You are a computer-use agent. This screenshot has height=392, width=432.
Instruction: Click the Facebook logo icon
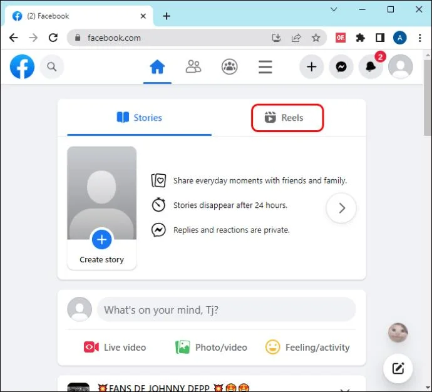pos(22,66)
